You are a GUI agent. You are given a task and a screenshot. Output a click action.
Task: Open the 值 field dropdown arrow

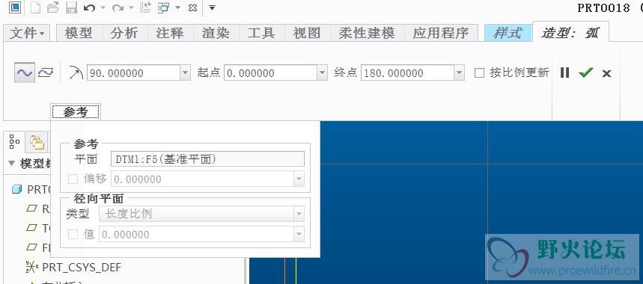point(299,235)
